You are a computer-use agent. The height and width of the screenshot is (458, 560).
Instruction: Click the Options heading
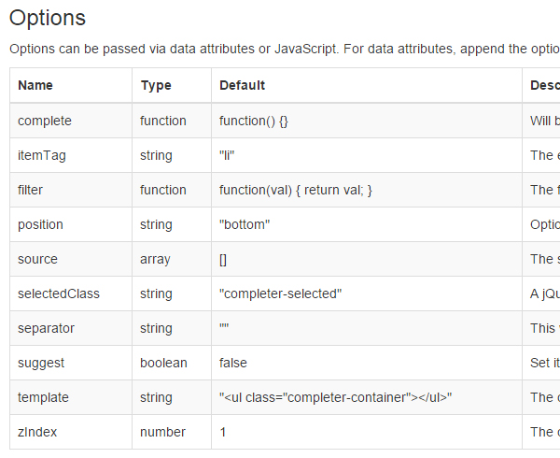pos(48,19)
